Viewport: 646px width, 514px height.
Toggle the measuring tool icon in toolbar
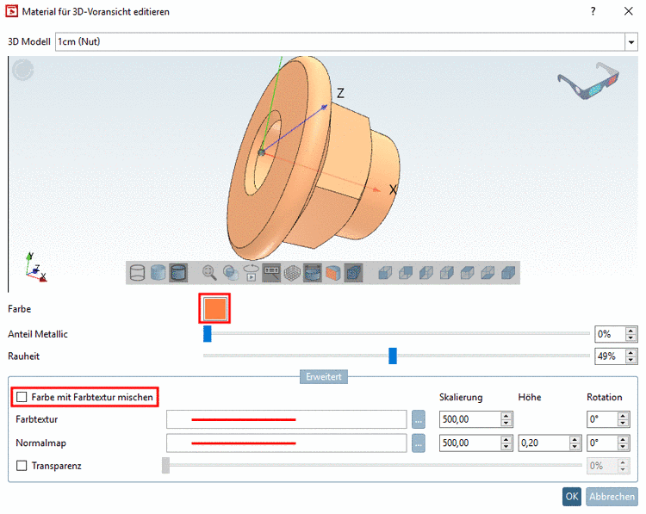click(271, 273)
